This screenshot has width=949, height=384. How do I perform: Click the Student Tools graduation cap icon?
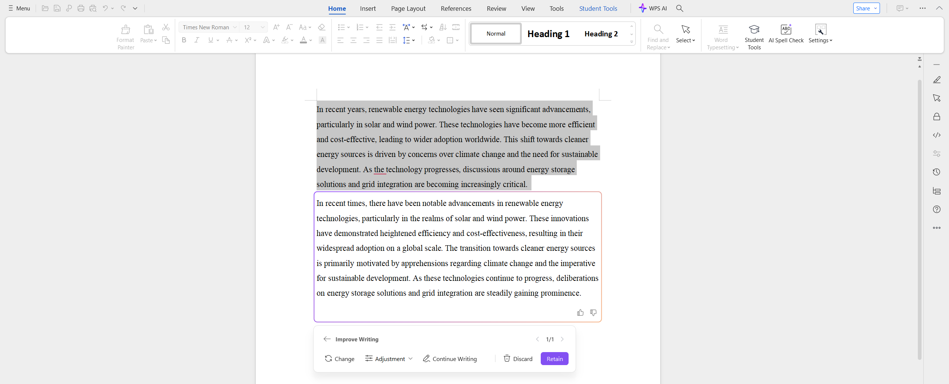(754, 29)
